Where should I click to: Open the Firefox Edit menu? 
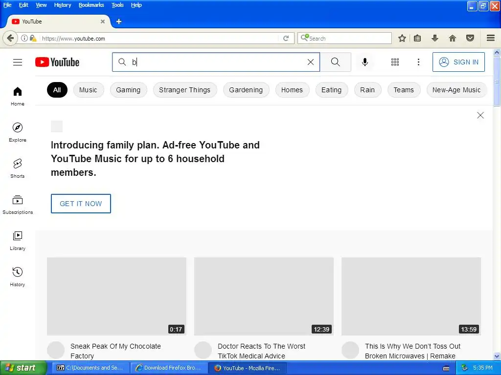[x=23, y=5]
